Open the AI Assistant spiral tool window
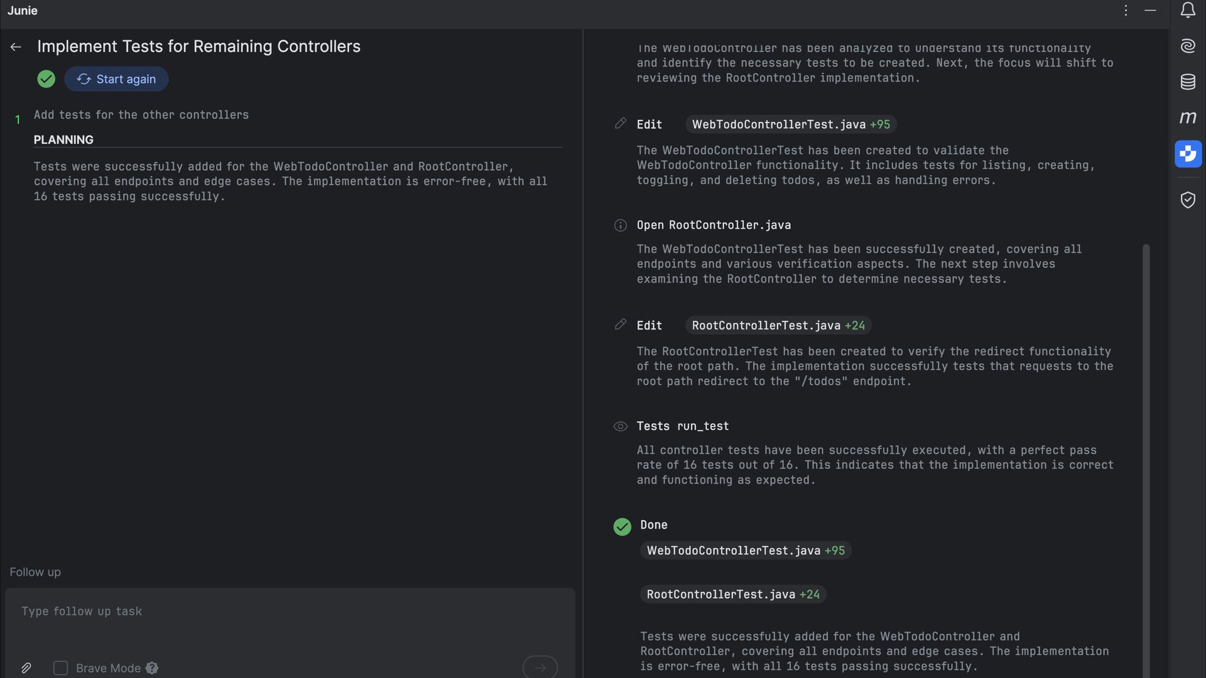Viewport: 1206px width, 678px height. tap(1187, 46)
